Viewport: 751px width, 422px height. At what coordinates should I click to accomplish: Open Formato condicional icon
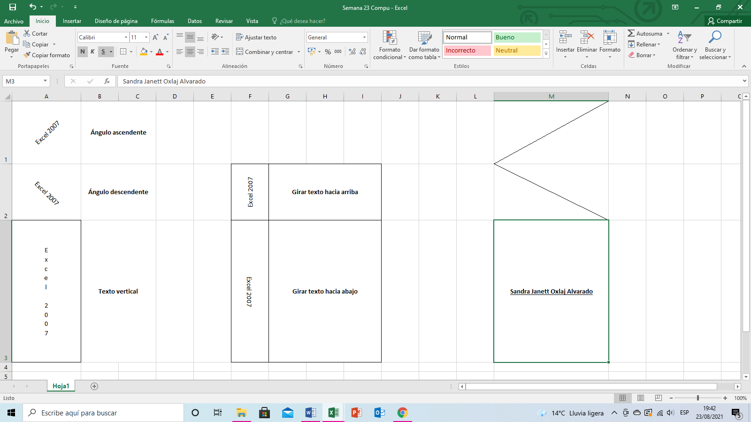[x=390, y=38]
